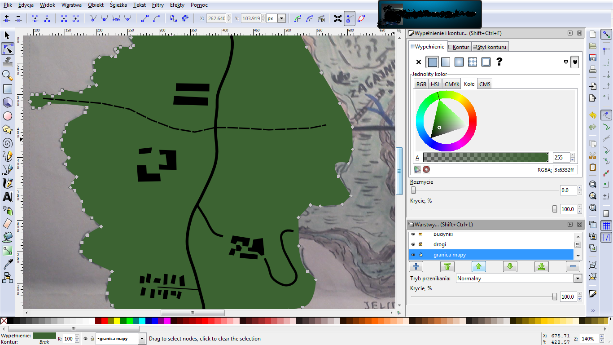Activate the freehand pencil tool

coord(7,156)
